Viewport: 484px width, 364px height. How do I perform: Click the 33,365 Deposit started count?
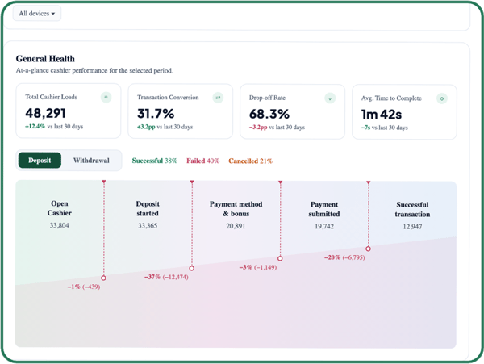[x=148, y=226]
